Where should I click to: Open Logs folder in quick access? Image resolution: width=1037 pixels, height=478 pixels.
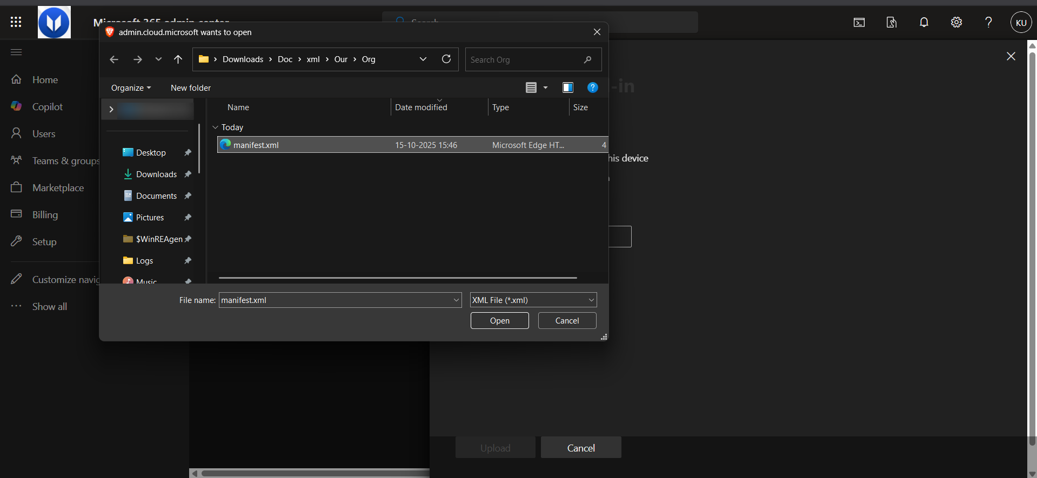pyautogui.click(x=144, y=261)
